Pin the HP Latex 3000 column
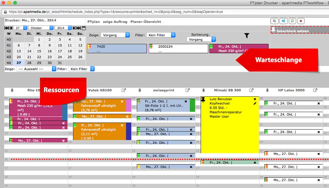Viewport: 329px width, 188px height. [x=267, y=90]
